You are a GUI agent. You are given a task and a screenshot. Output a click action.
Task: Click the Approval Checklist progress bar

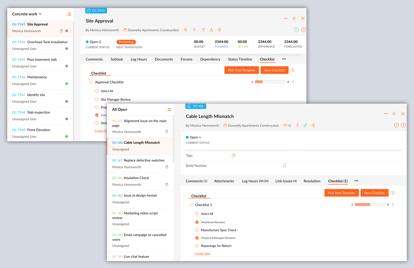point(270,82)
